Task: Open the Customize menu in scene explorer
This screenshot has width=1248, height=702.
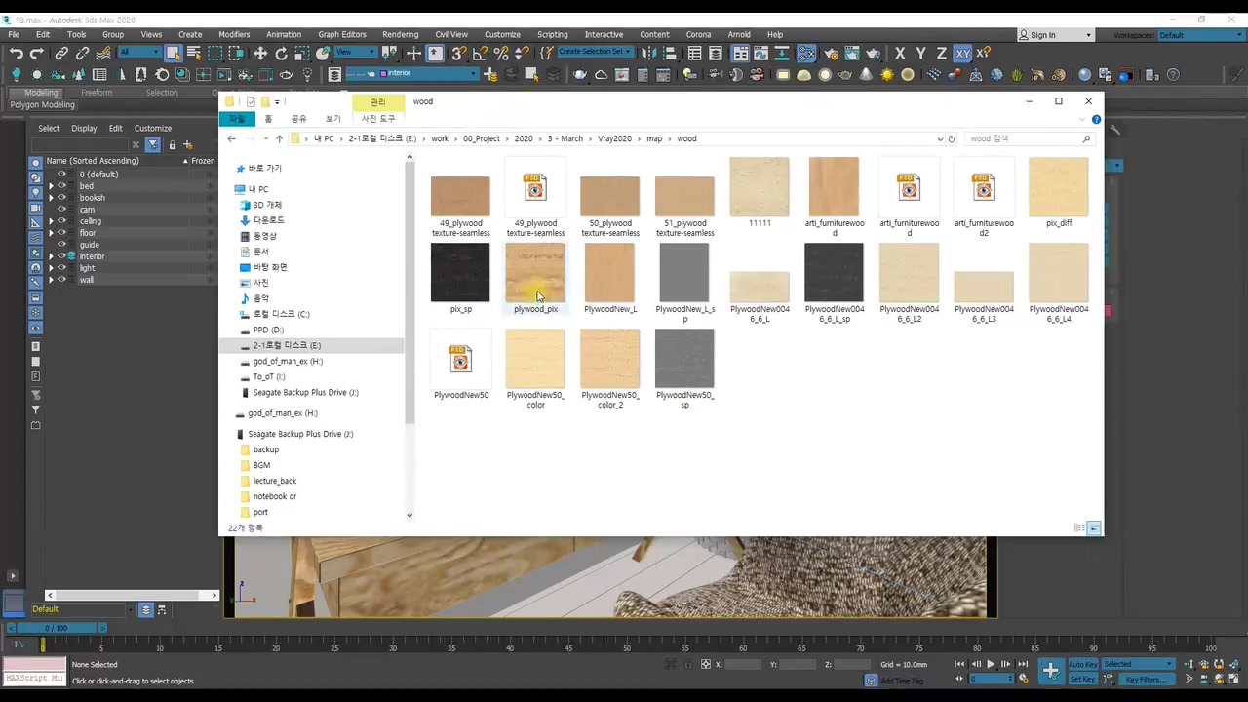Action: point(152,128)
